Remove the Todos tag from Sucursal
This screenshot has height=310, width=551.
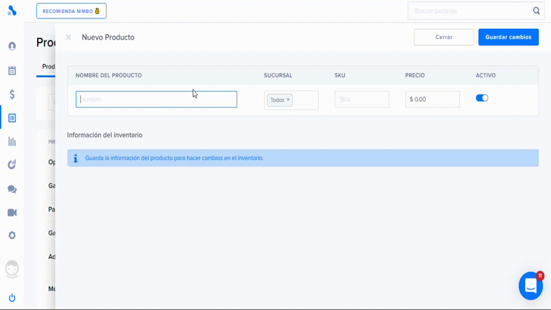288,99
